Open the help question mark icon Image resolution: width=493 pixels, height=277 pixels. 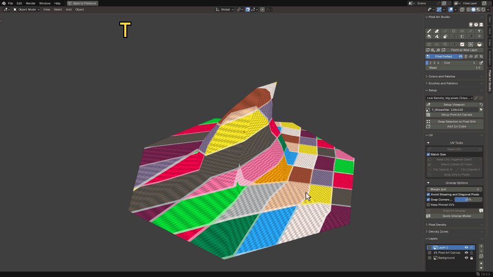[476, 25]
